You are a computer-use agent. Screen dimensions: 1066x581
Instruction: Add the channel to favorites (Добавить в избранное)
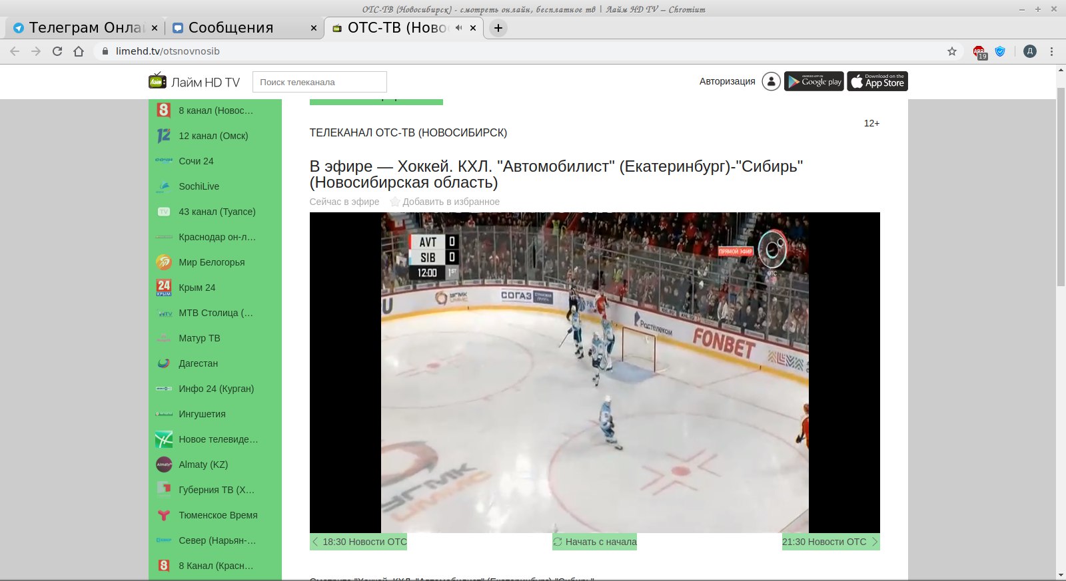(444, 202)
